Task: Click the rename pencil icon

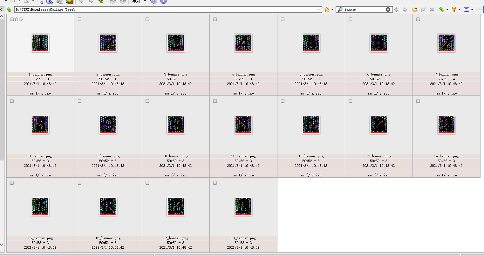Action: pos(423,10)
